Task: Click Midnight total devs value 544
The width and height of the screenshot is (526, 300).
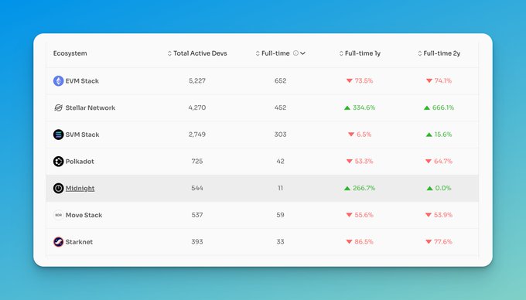Action: [x=197, y=188]
